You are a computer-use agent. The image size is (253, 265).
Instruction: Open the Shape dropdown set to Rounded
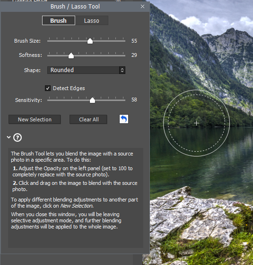(x=86, y=70)
